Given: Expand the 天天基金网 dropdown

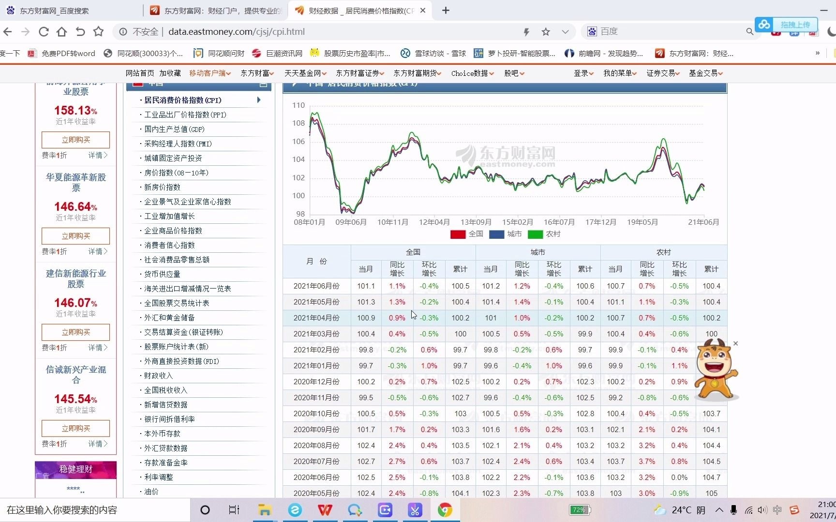Looking at the screenshot, I should tap(305, 73).
